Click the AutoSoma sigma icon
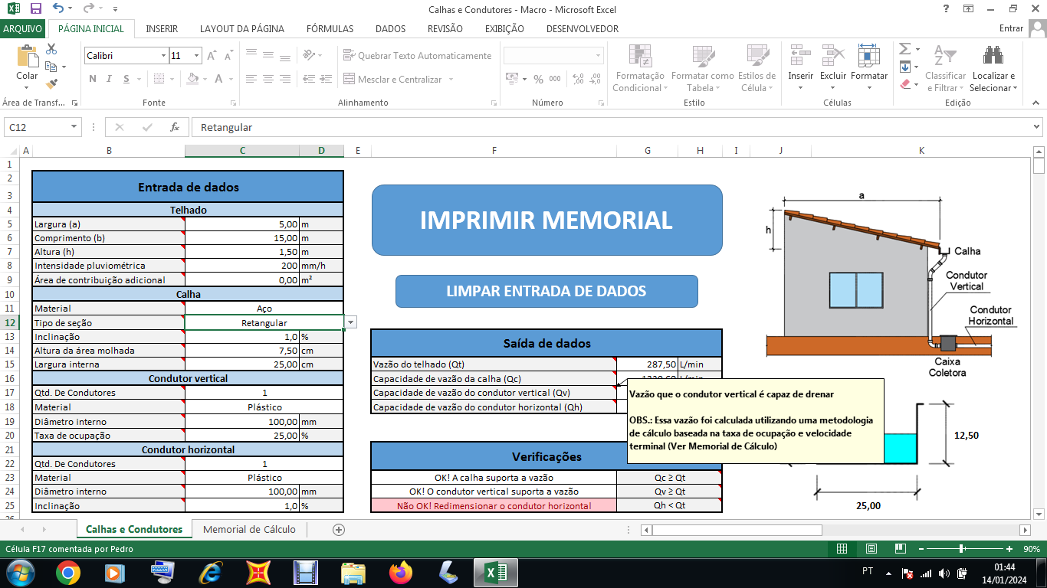The height and width of the screenshot is (588, 1047). click(904, 48)
